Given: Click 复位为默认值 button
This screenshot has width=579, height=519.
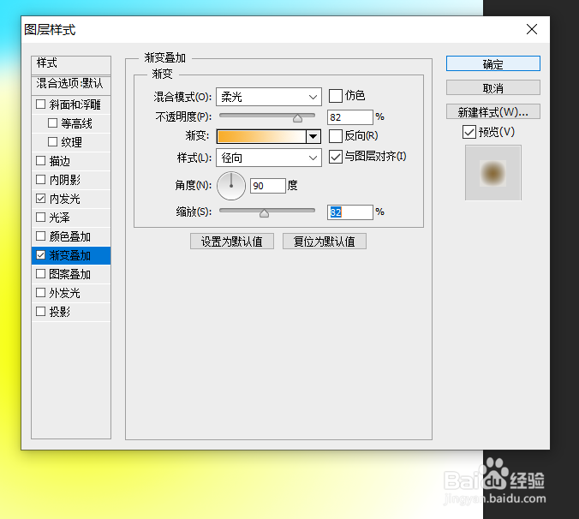Looking at the screenshot, I should click(325, 241).
